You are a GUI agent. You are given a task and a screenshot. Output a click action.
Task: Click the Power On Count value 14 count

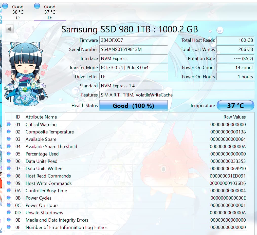coord(235,68)
